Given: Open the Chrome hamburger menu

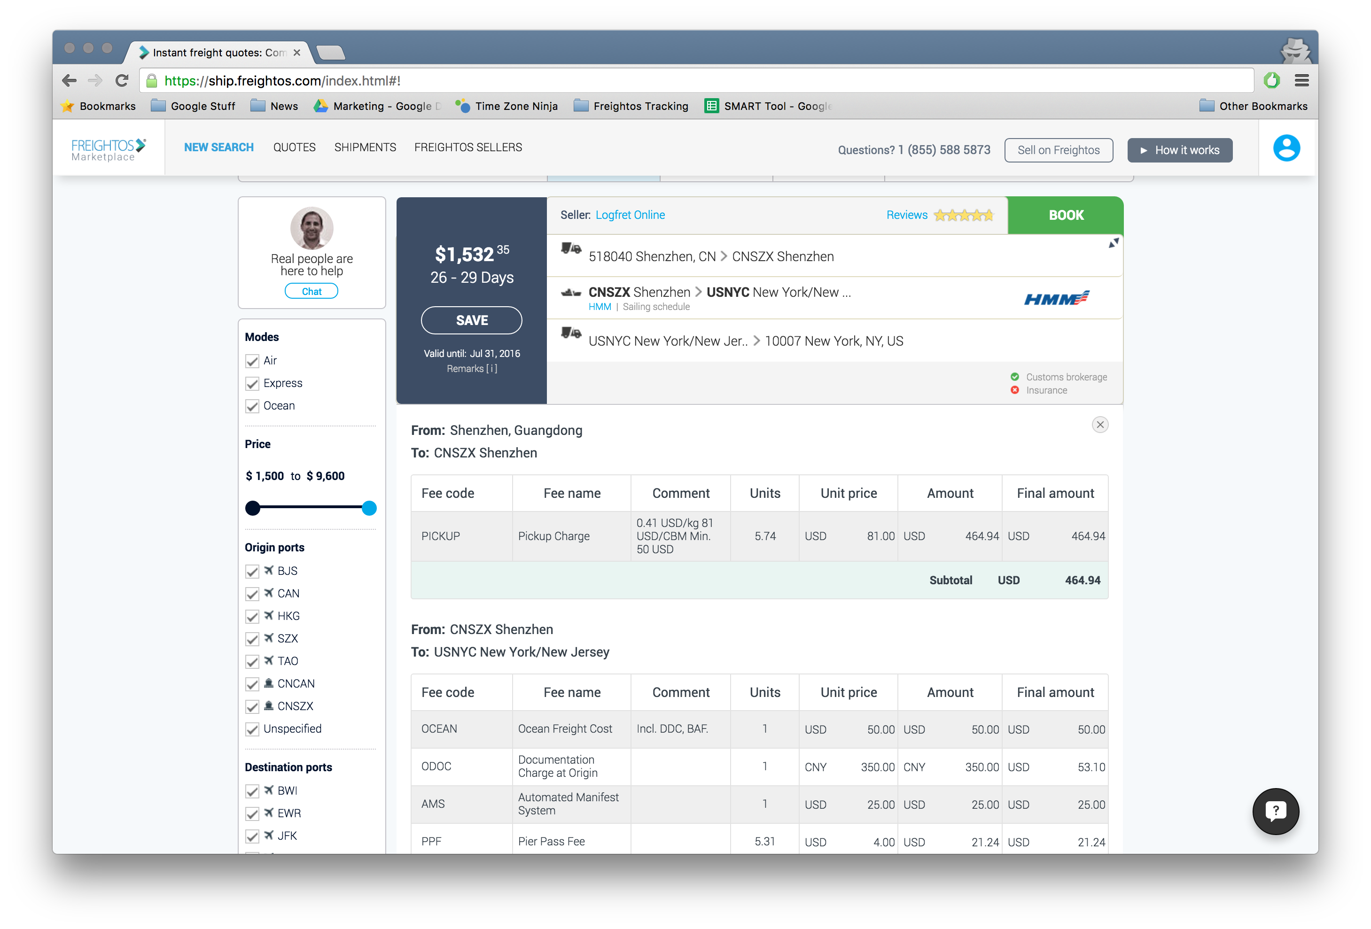Looking at the screenshot, I should (x=1301, y=81).
